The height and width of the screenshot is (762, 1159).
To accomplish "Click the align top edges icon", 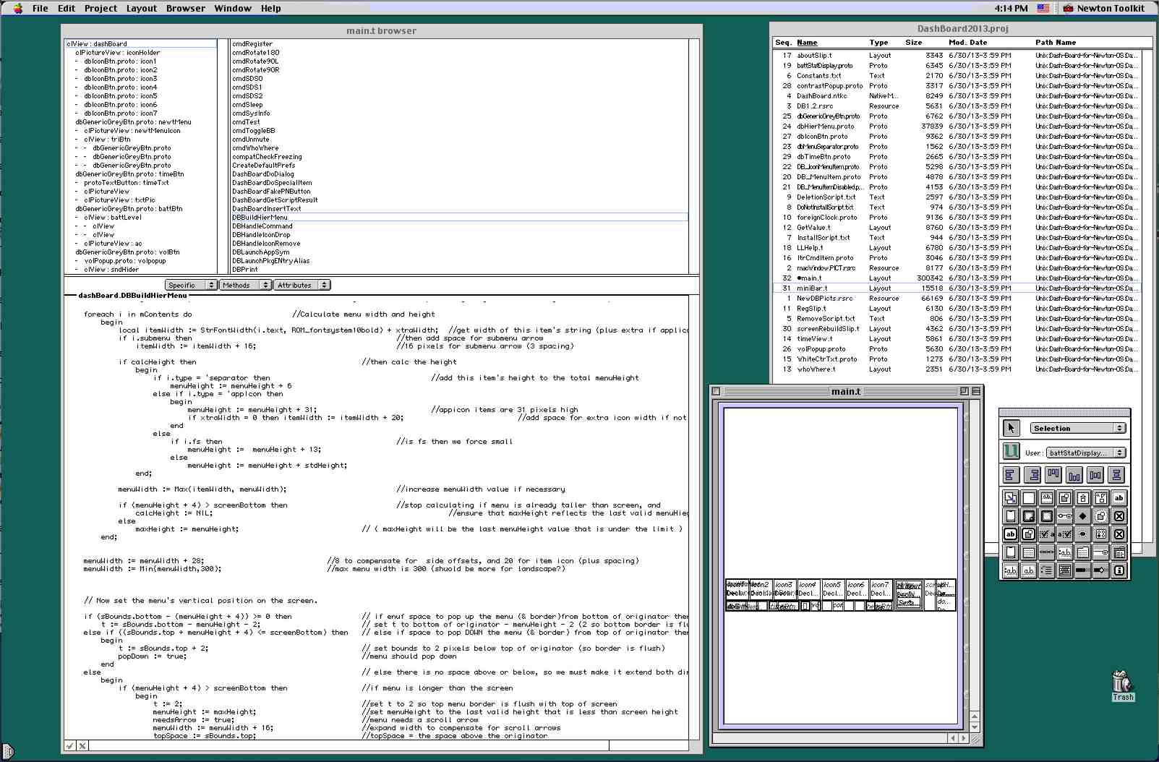I will [x=1053, y=475].
